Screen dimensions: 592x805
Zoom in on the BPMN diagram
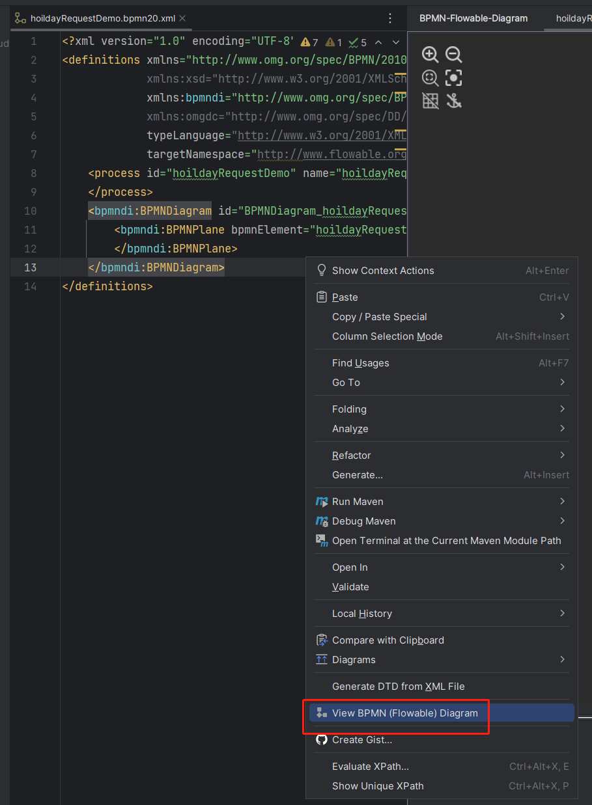coord(430,55)
